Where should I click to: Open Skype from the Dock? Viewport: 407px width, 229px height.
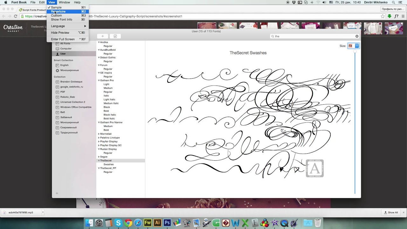pos(118,223)
